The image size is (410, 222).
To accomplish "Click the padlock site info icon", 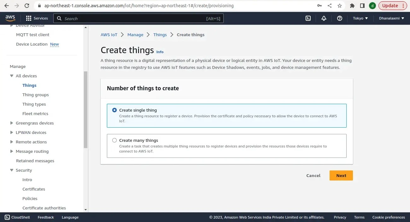I will (x=39, y=6).
